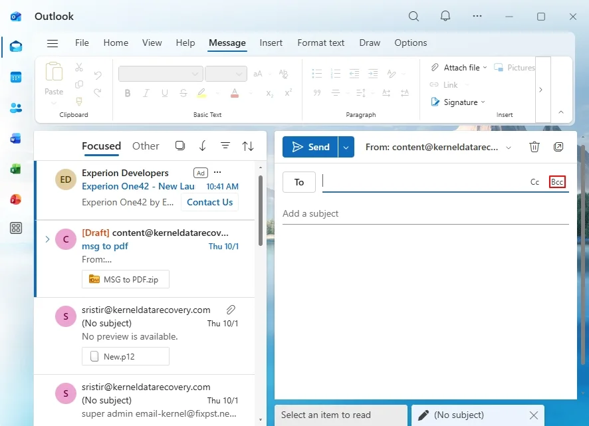Open the Attach file dropdown

(x=485, y=68)
